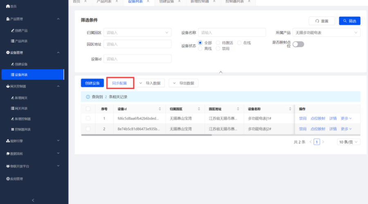This screenshot has width=368, height=204.
Task: Tick checkbox for row 1 多功能电表|1#
Action: point(88,118)
